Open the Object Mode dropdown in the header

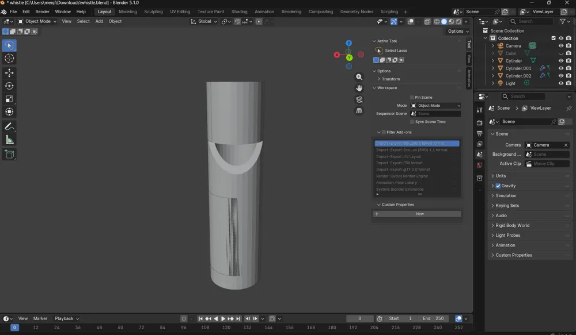(x=37, y=21)
